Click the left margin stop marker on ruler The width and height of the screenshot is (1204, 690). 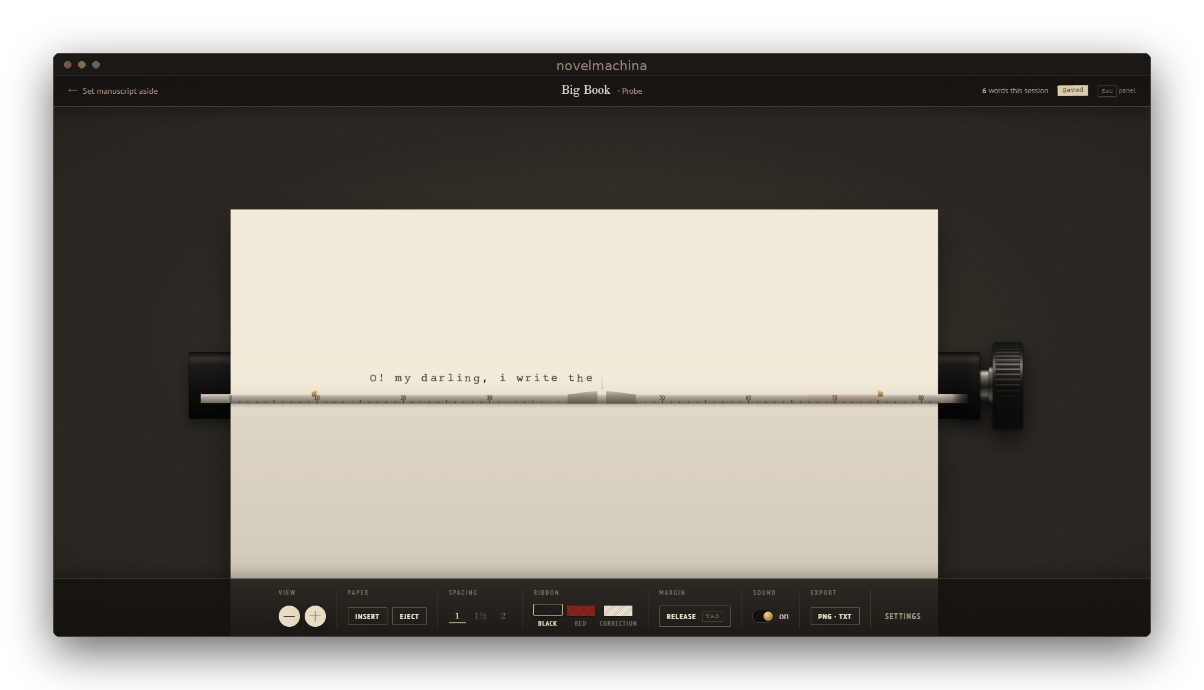pyautogui.click(x=314, y=393)
